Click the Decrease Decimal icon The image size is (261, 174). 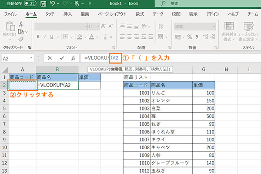point(213,37)
